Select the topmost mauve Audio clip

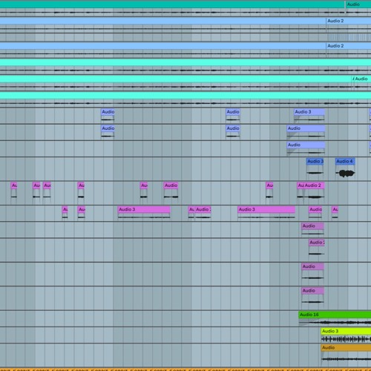coord(312,226)
